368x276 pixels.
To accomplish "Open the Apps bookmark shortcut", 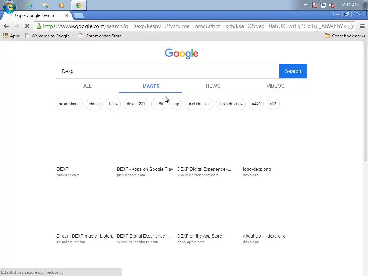I will [x=11, y=36].
